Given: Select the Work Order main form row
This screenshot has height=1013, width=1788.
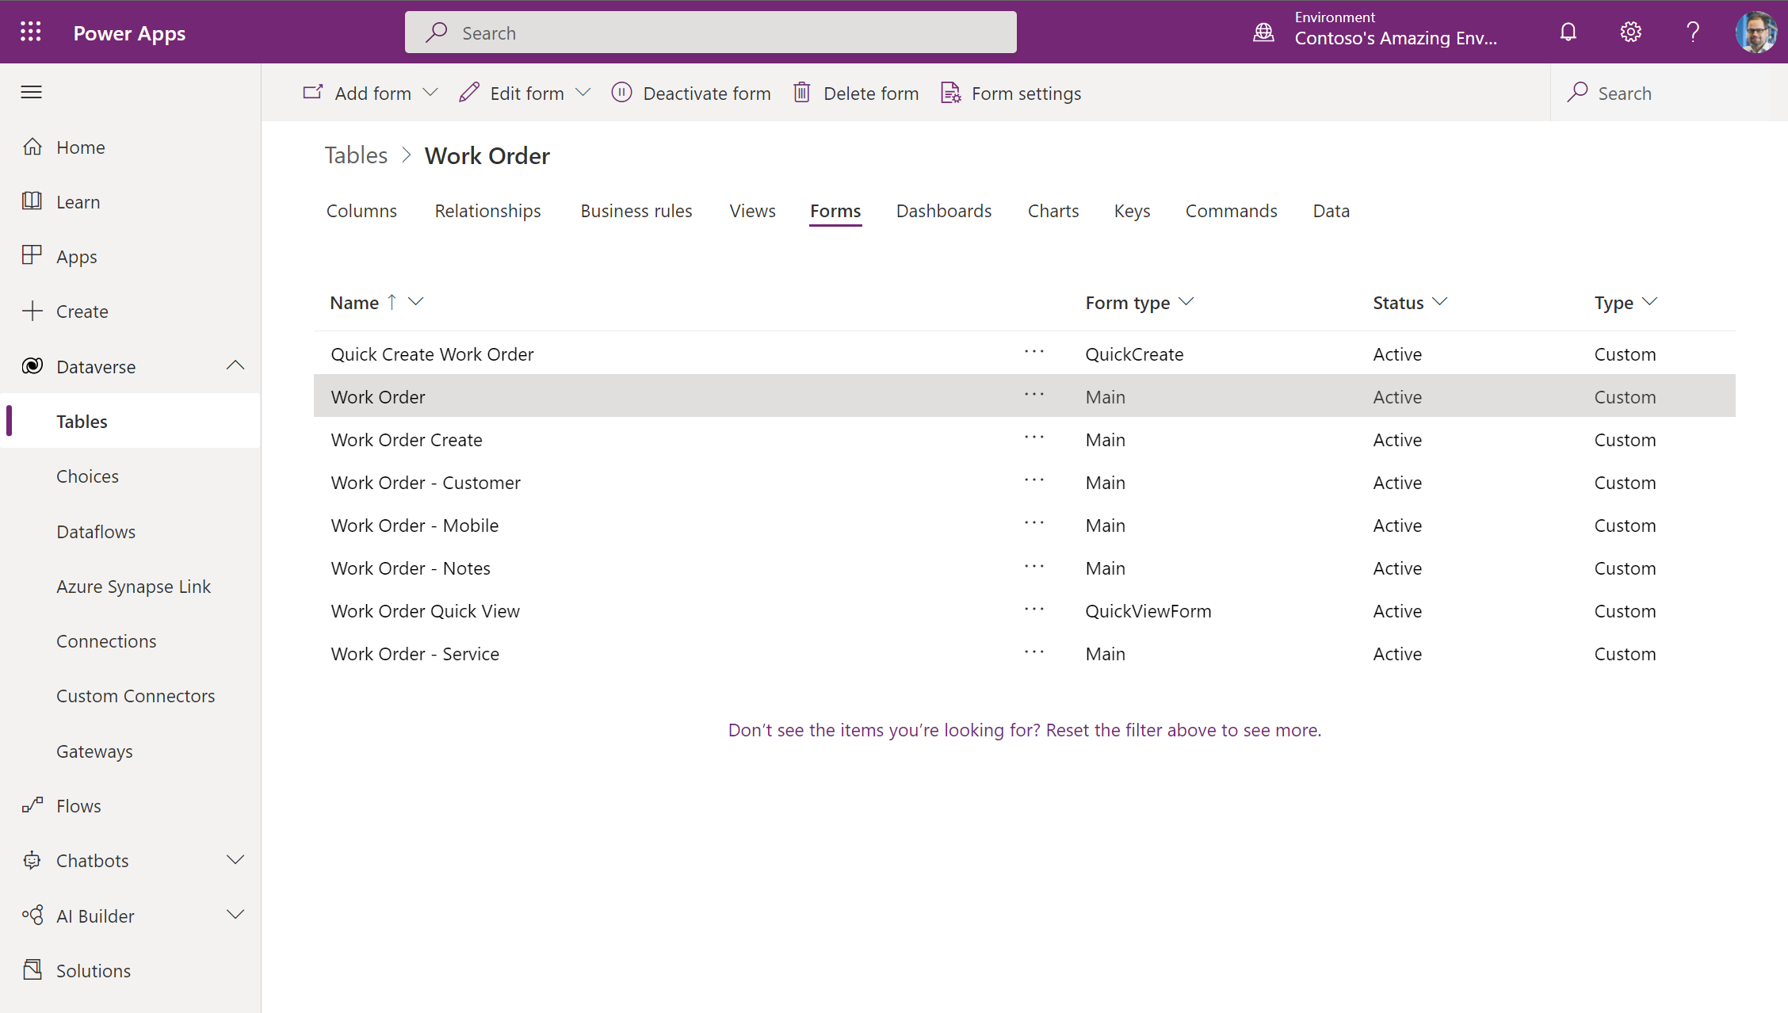Looking at the screenshot, I should 1024,396.
